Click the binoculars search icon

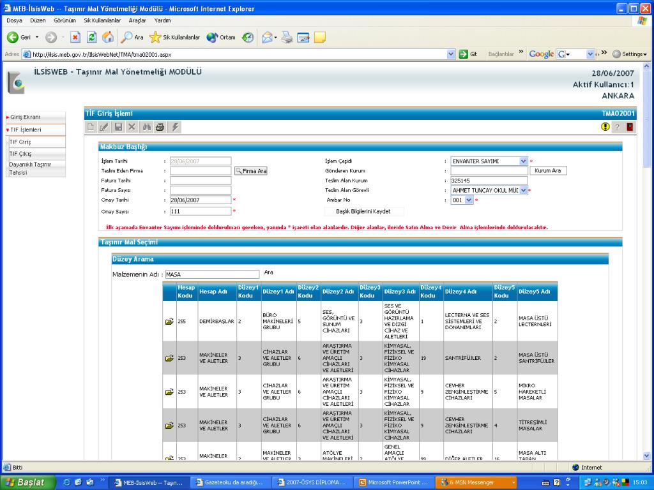click(146, 127)
